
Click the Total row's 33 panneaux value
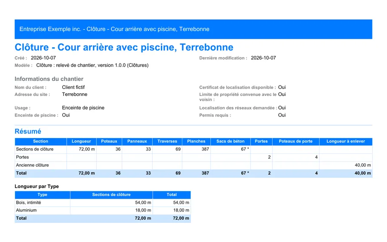coord(148,173)
